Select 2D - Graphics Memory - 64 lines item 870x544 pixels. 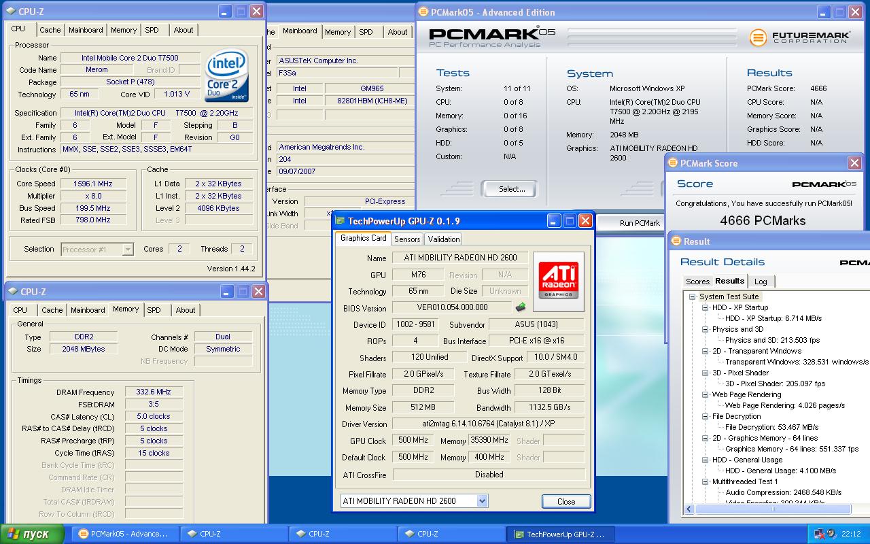point(765,438)
